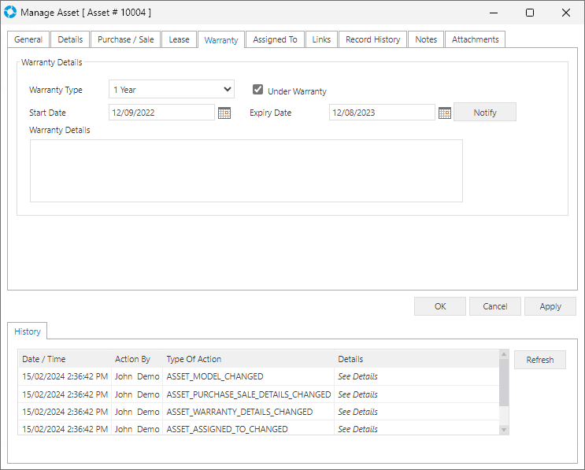The width and height of the screenshot is (585, 470).
Task: Click into the Warranty Details text area
Action: 246,171
